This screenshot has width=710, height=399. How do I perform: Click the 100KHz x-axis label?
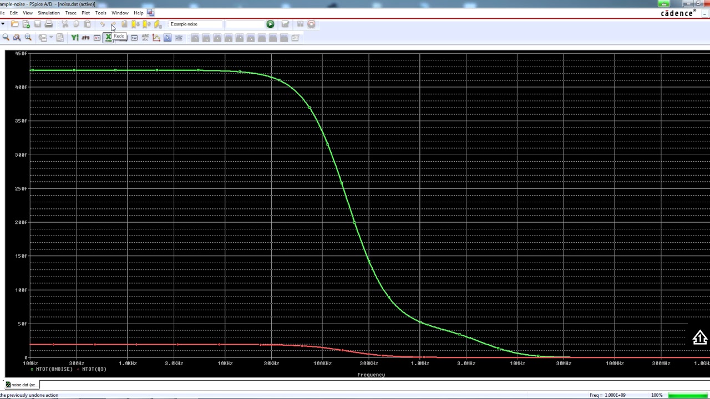[322, 364]
